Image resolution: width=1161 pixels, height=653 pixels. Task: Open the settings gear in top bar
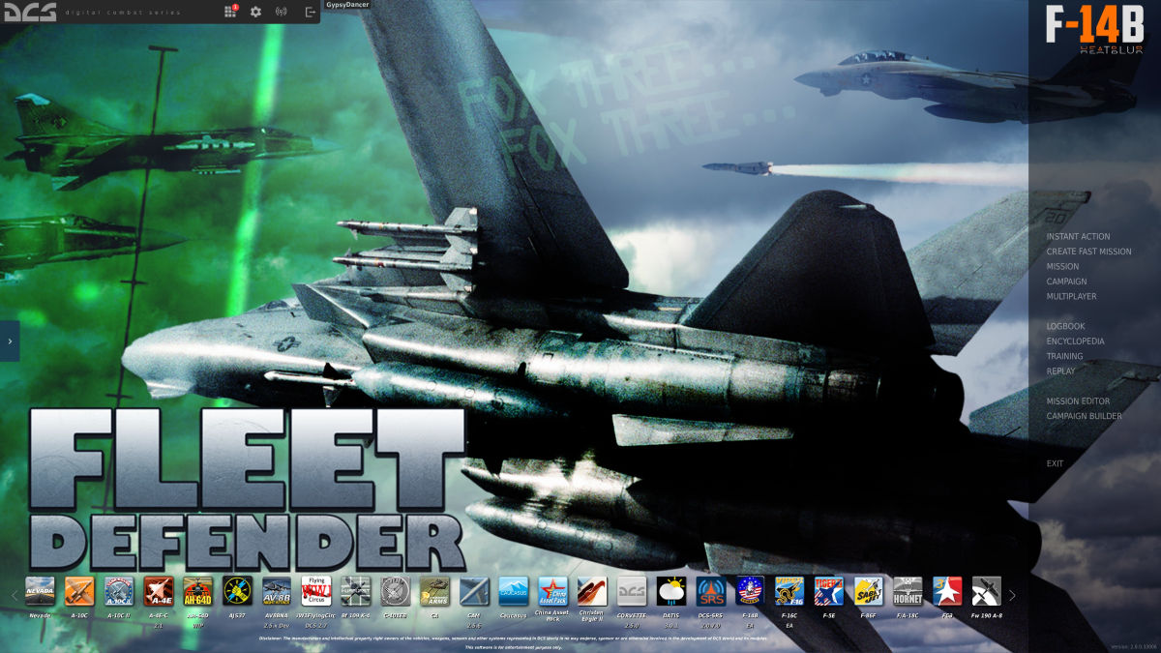pyautogui.click(x=255, y=12)
